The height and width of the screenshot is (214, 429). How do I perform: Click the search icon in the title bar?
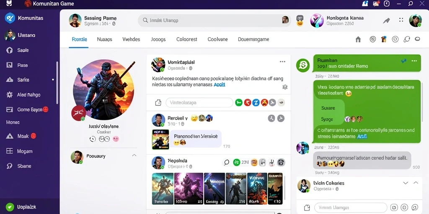click(411, 3)
